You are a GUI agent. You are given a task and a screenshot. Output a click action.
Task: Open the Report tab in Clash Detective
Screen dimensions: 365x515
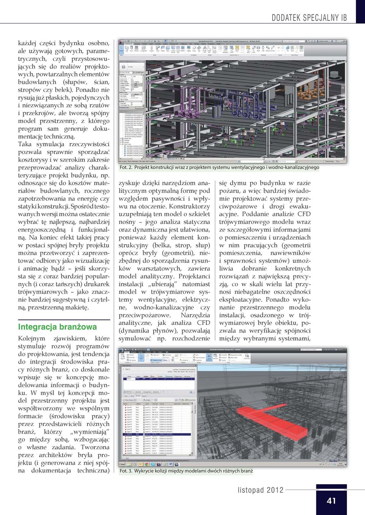(144, 396)
